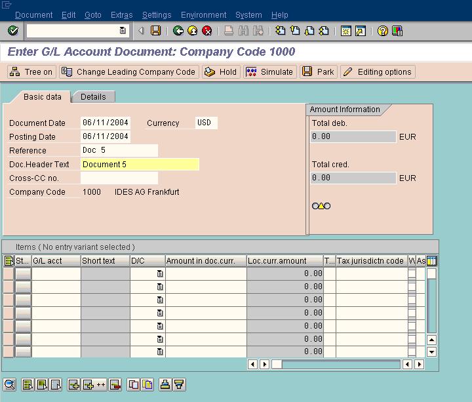Click the magnifier Detail icon below table
This screenshot has width=472, height=402.
pos(9,385)
